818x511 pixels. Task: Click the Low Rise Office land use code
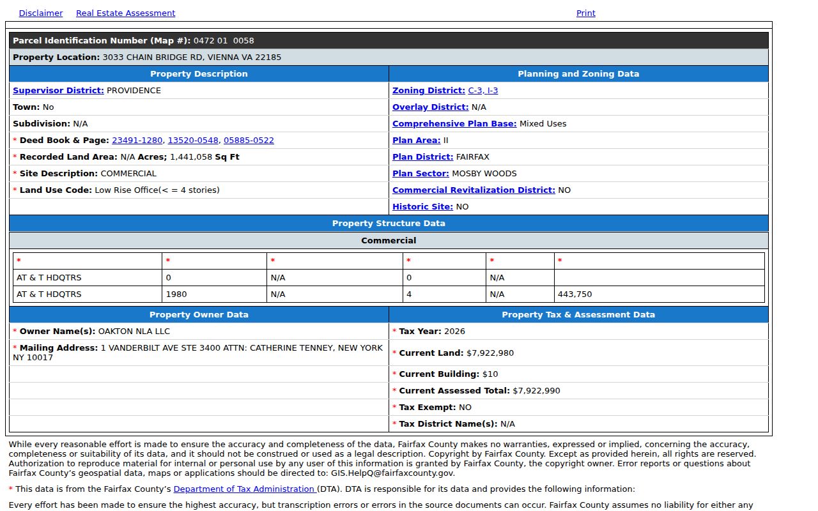[x=157, y=190]
